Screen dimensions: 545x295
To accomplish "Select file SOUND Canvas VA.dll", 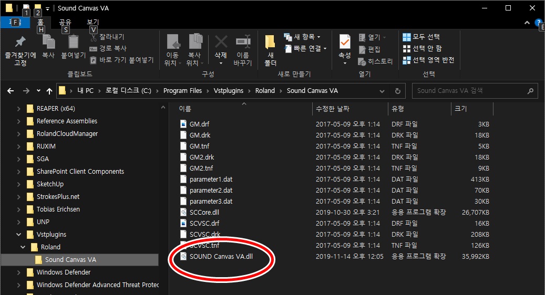I will 221,257.
